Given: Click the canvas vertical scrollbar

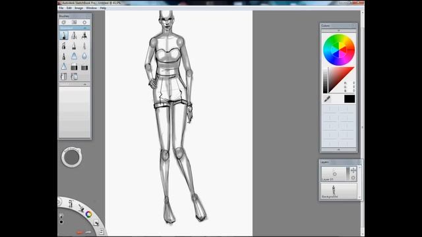Looking at the screenshot, I should click(x=362, y=124).
